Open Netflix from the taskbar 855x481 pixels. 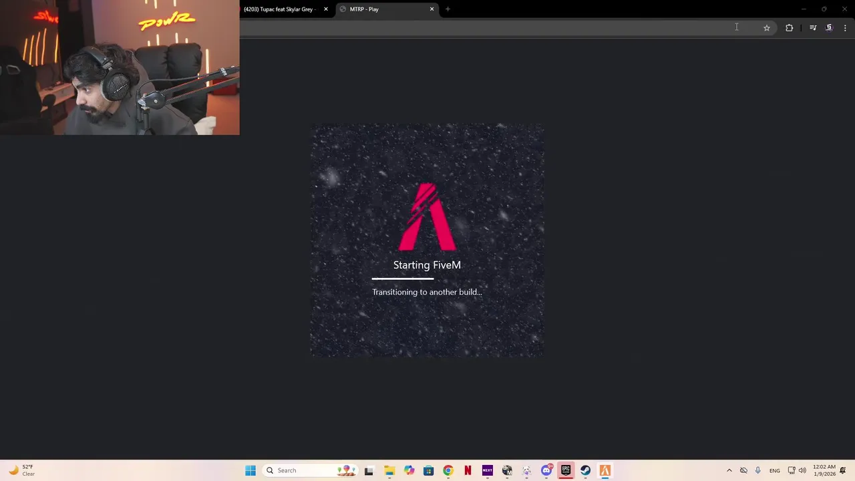(468, 470)
